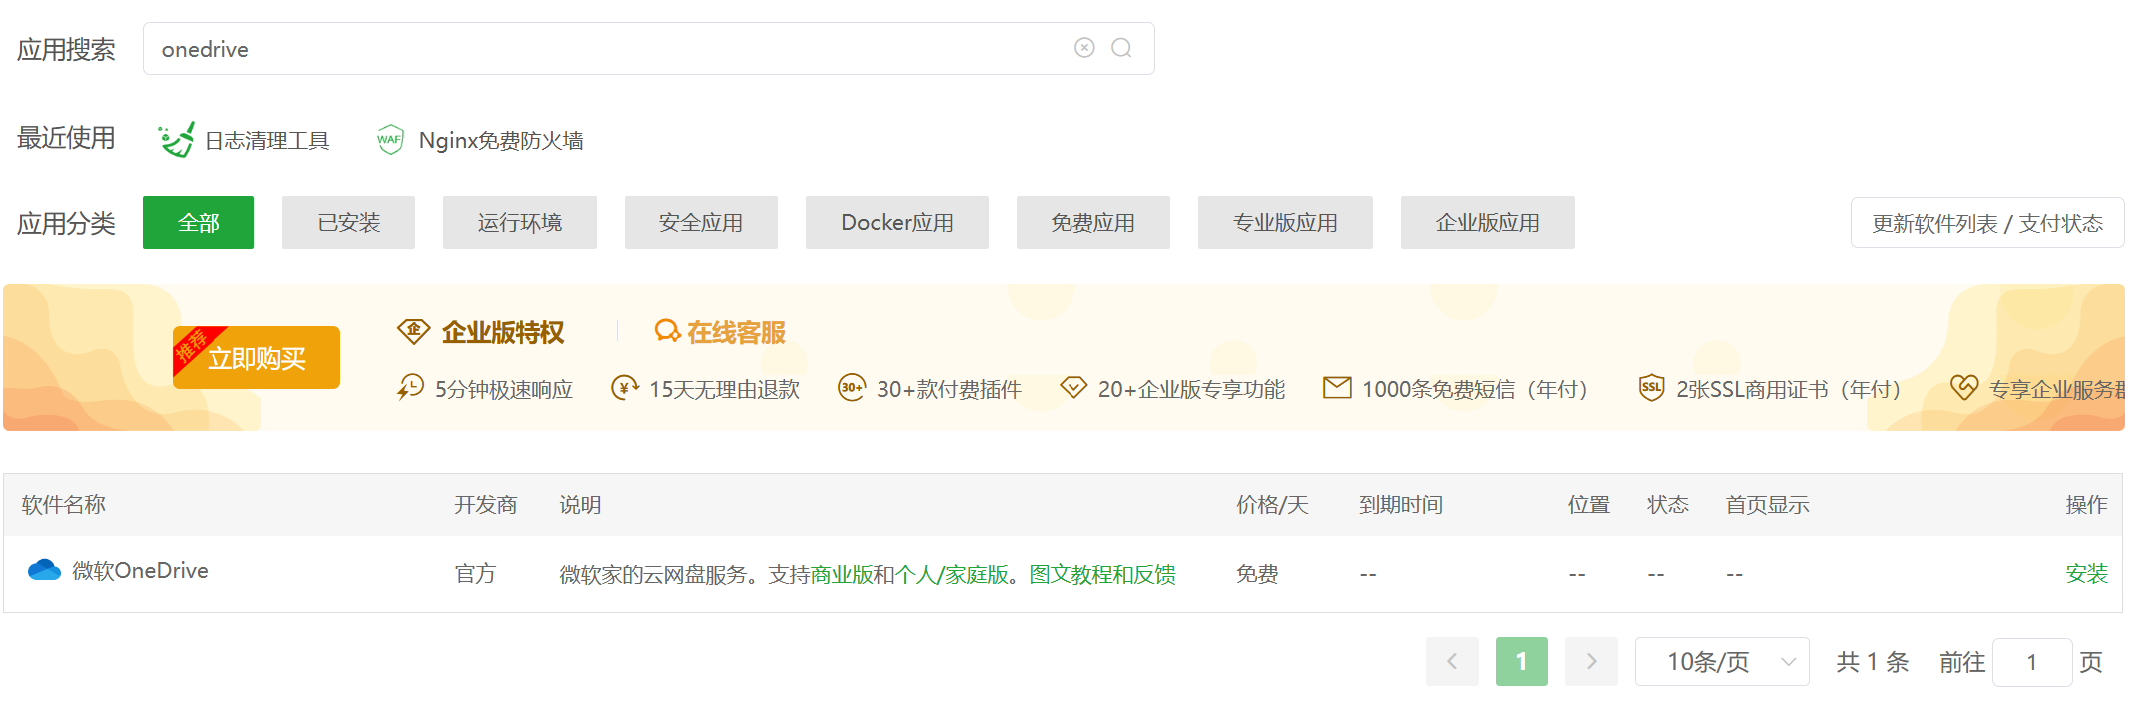This screenshot has width=2143, height=714.
Task: Switch to the Docker应用 category
Action: 897,222
